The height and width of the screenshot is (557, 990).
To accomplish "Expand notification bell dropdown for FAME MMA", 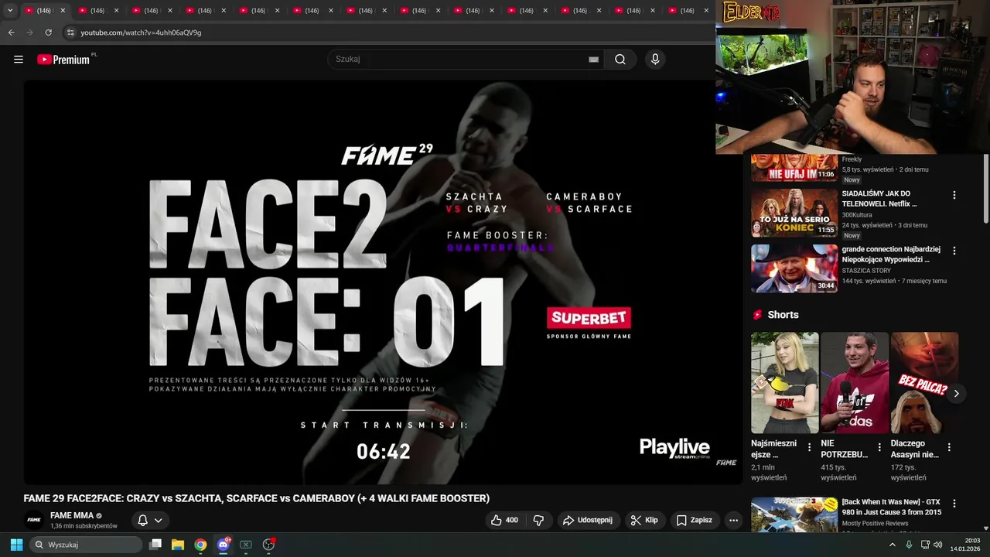I will click(150, 520).
